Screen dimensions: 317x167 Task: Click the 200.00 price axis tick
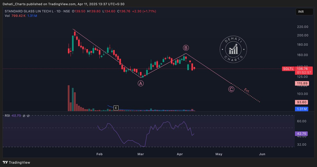302,35
